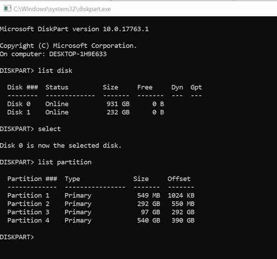Click the '1024 KB' offset value
This screenshot has height=259, width=277.
[x=181, y=195]
